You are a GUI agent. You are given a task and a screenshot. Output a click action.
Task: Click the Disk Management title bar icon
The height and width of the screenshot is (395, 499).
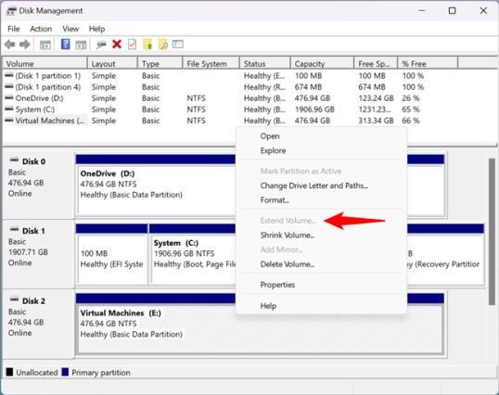[11, 11]
